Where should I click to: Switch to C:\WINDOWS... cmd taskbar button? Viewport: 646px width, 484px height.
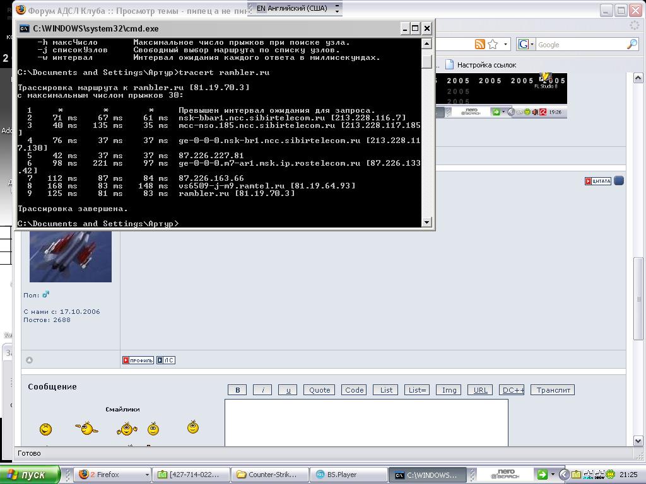(x=427, y=475)
